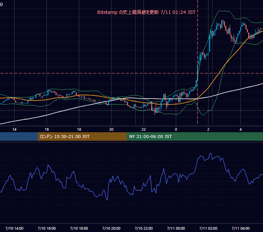Click the 7/10 20:00 date label
Screen dimensions: 263x232
111,228
